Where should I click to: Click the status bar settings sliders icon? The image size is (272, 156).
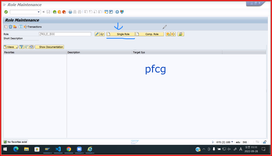[257, 142]
